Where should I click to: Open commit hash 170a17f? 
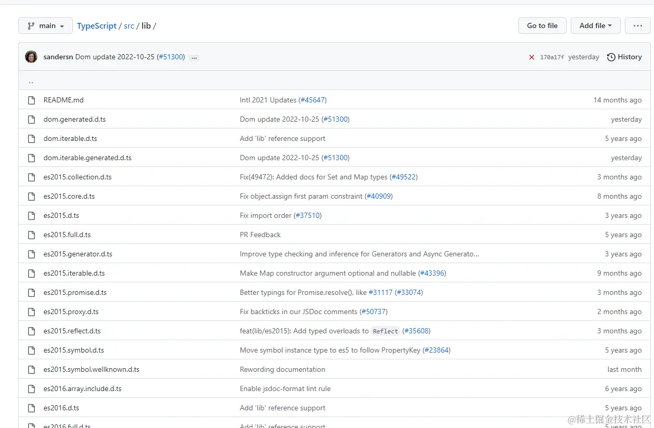(x=552, y=57)
